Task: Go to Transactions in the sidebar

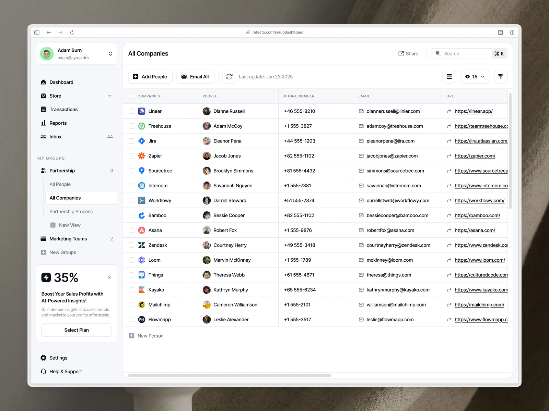Action: click(x=77, y=110)
